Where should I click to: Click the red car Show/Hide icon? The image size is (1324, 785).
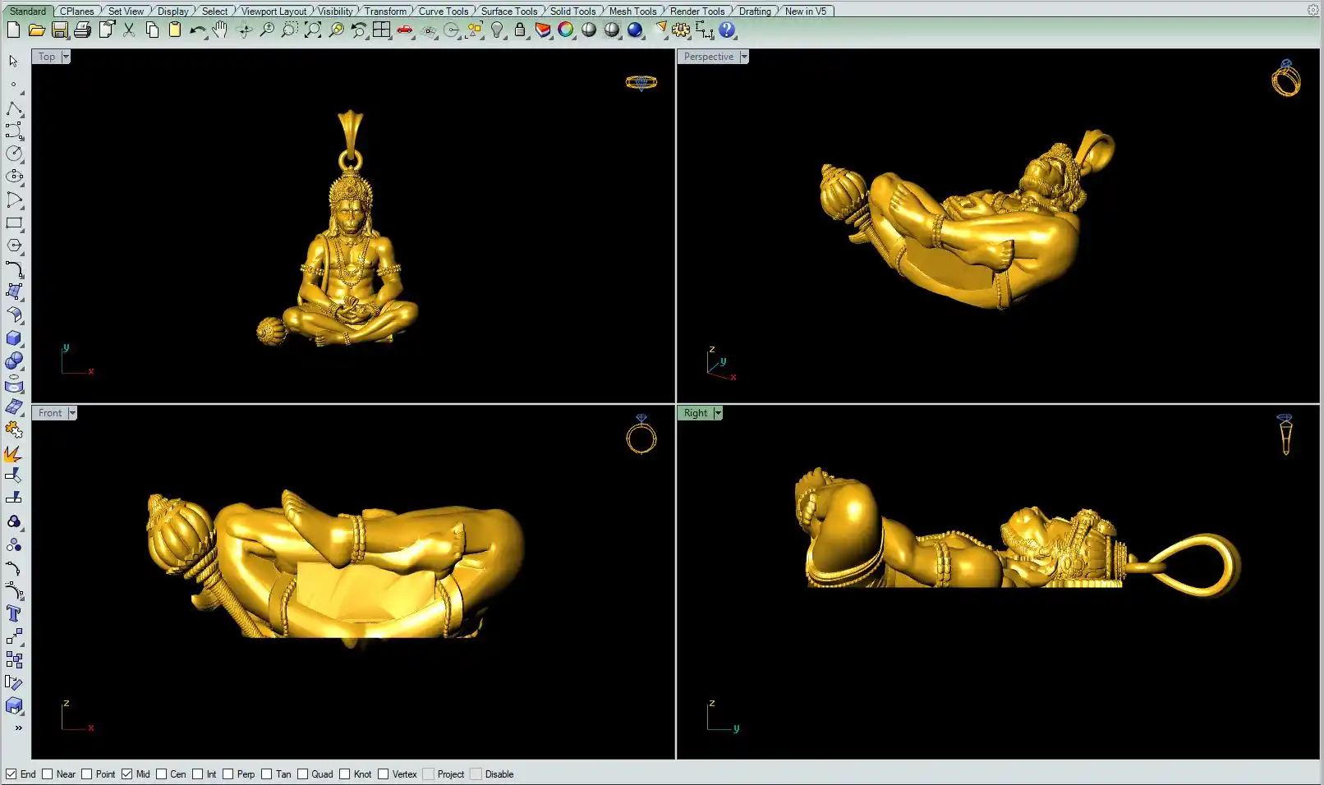pyautogui.click(x=405, y=30)
